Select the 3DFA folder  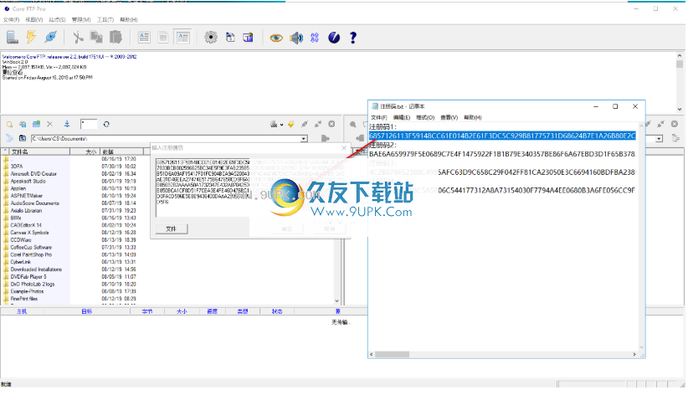[x=17, y=167]
